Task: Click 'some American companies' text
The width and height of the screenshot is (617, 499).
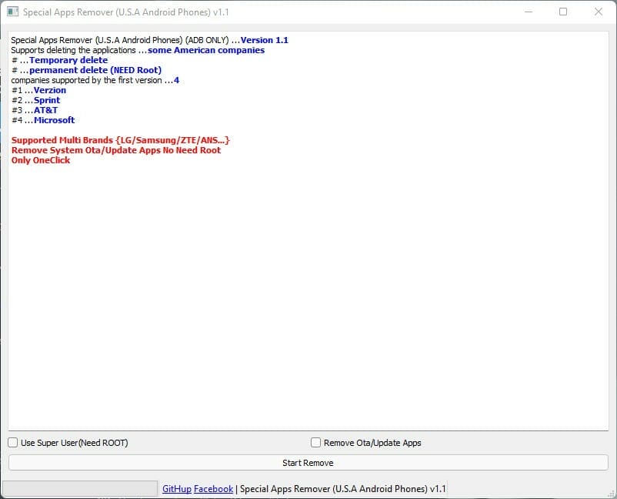Action: pos(206,50)
